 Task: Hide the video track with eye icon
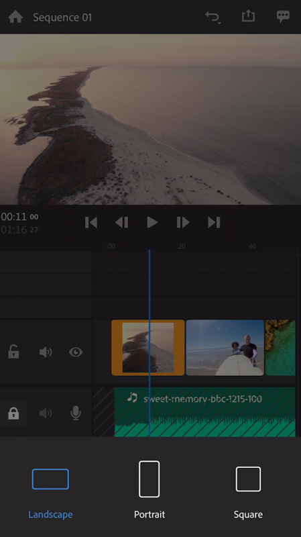click(x=76, y=352)
